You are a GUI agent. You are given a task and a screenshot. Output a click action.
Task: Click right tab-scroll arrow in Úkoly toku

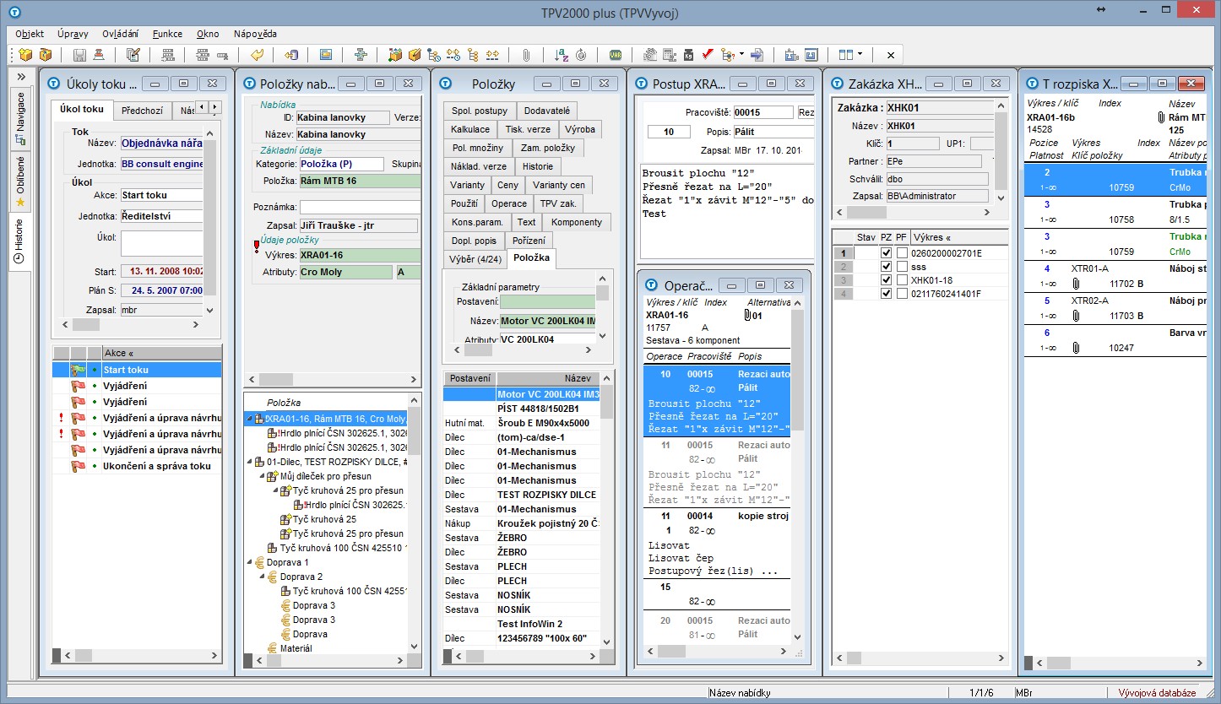214,108
